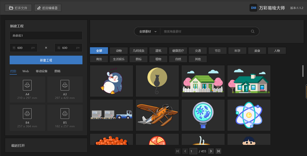Click the search magnifier icon
The image size is (307, 156).
253,31
